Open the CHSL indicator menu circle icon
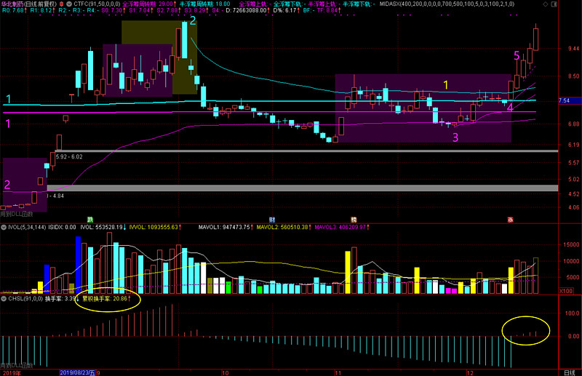The width and height of the screenshot is (582, 376). (4, 298)
